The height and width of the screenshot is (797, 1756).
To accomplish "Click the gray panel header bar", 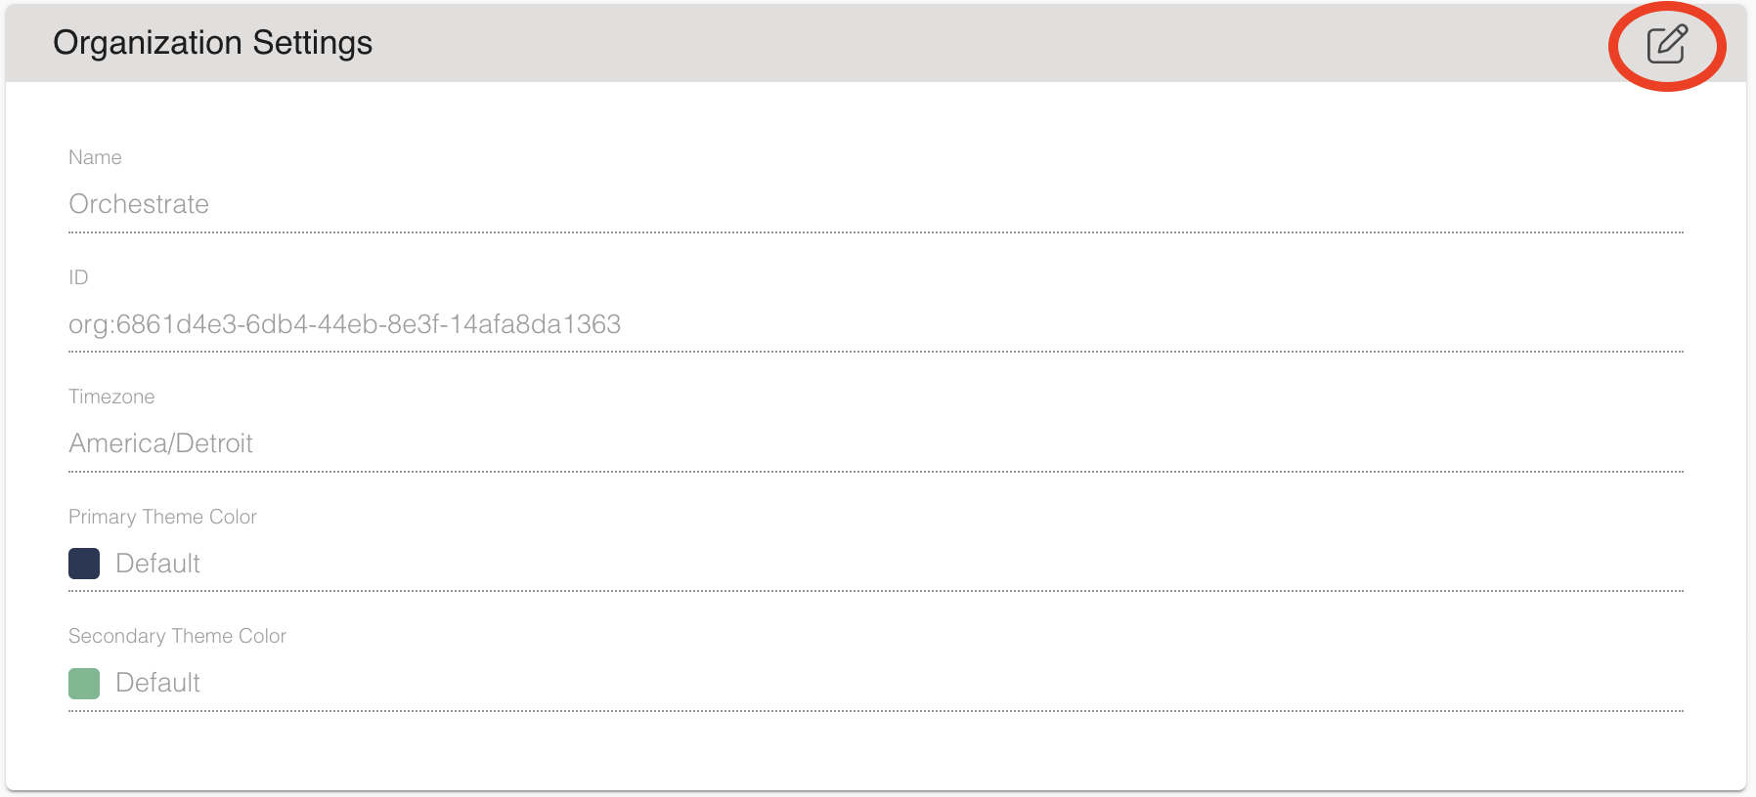I will [x=875, y=43].
